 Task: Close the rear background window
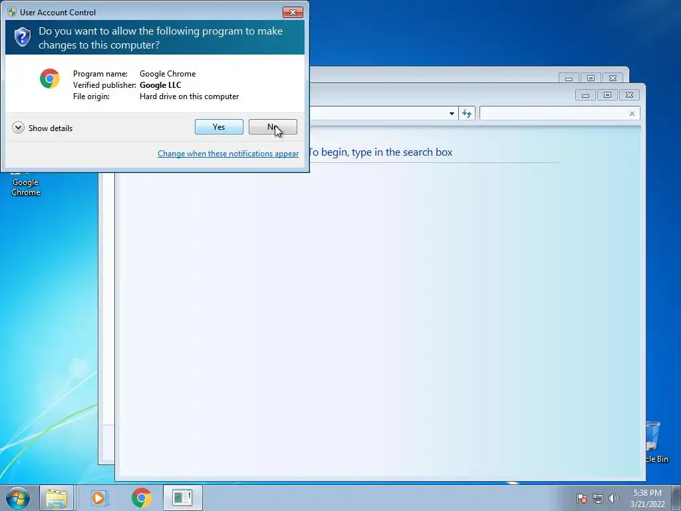(613, 79)
